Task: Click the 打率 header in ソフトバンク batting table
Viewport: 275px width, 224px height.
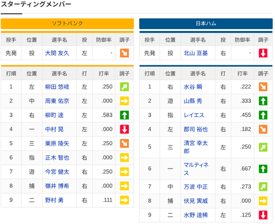Action: click(104, 74)
